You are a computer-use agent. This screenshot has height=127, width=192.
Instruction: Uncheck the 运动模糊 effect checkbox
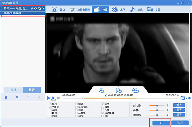[103, 113]
